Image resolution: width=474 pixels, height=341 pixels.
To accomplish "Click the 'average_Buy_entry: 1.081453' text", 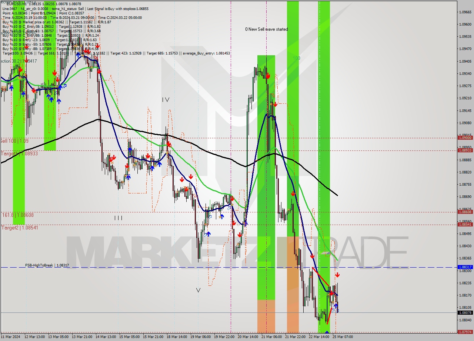I will click(x=206, y=53).
